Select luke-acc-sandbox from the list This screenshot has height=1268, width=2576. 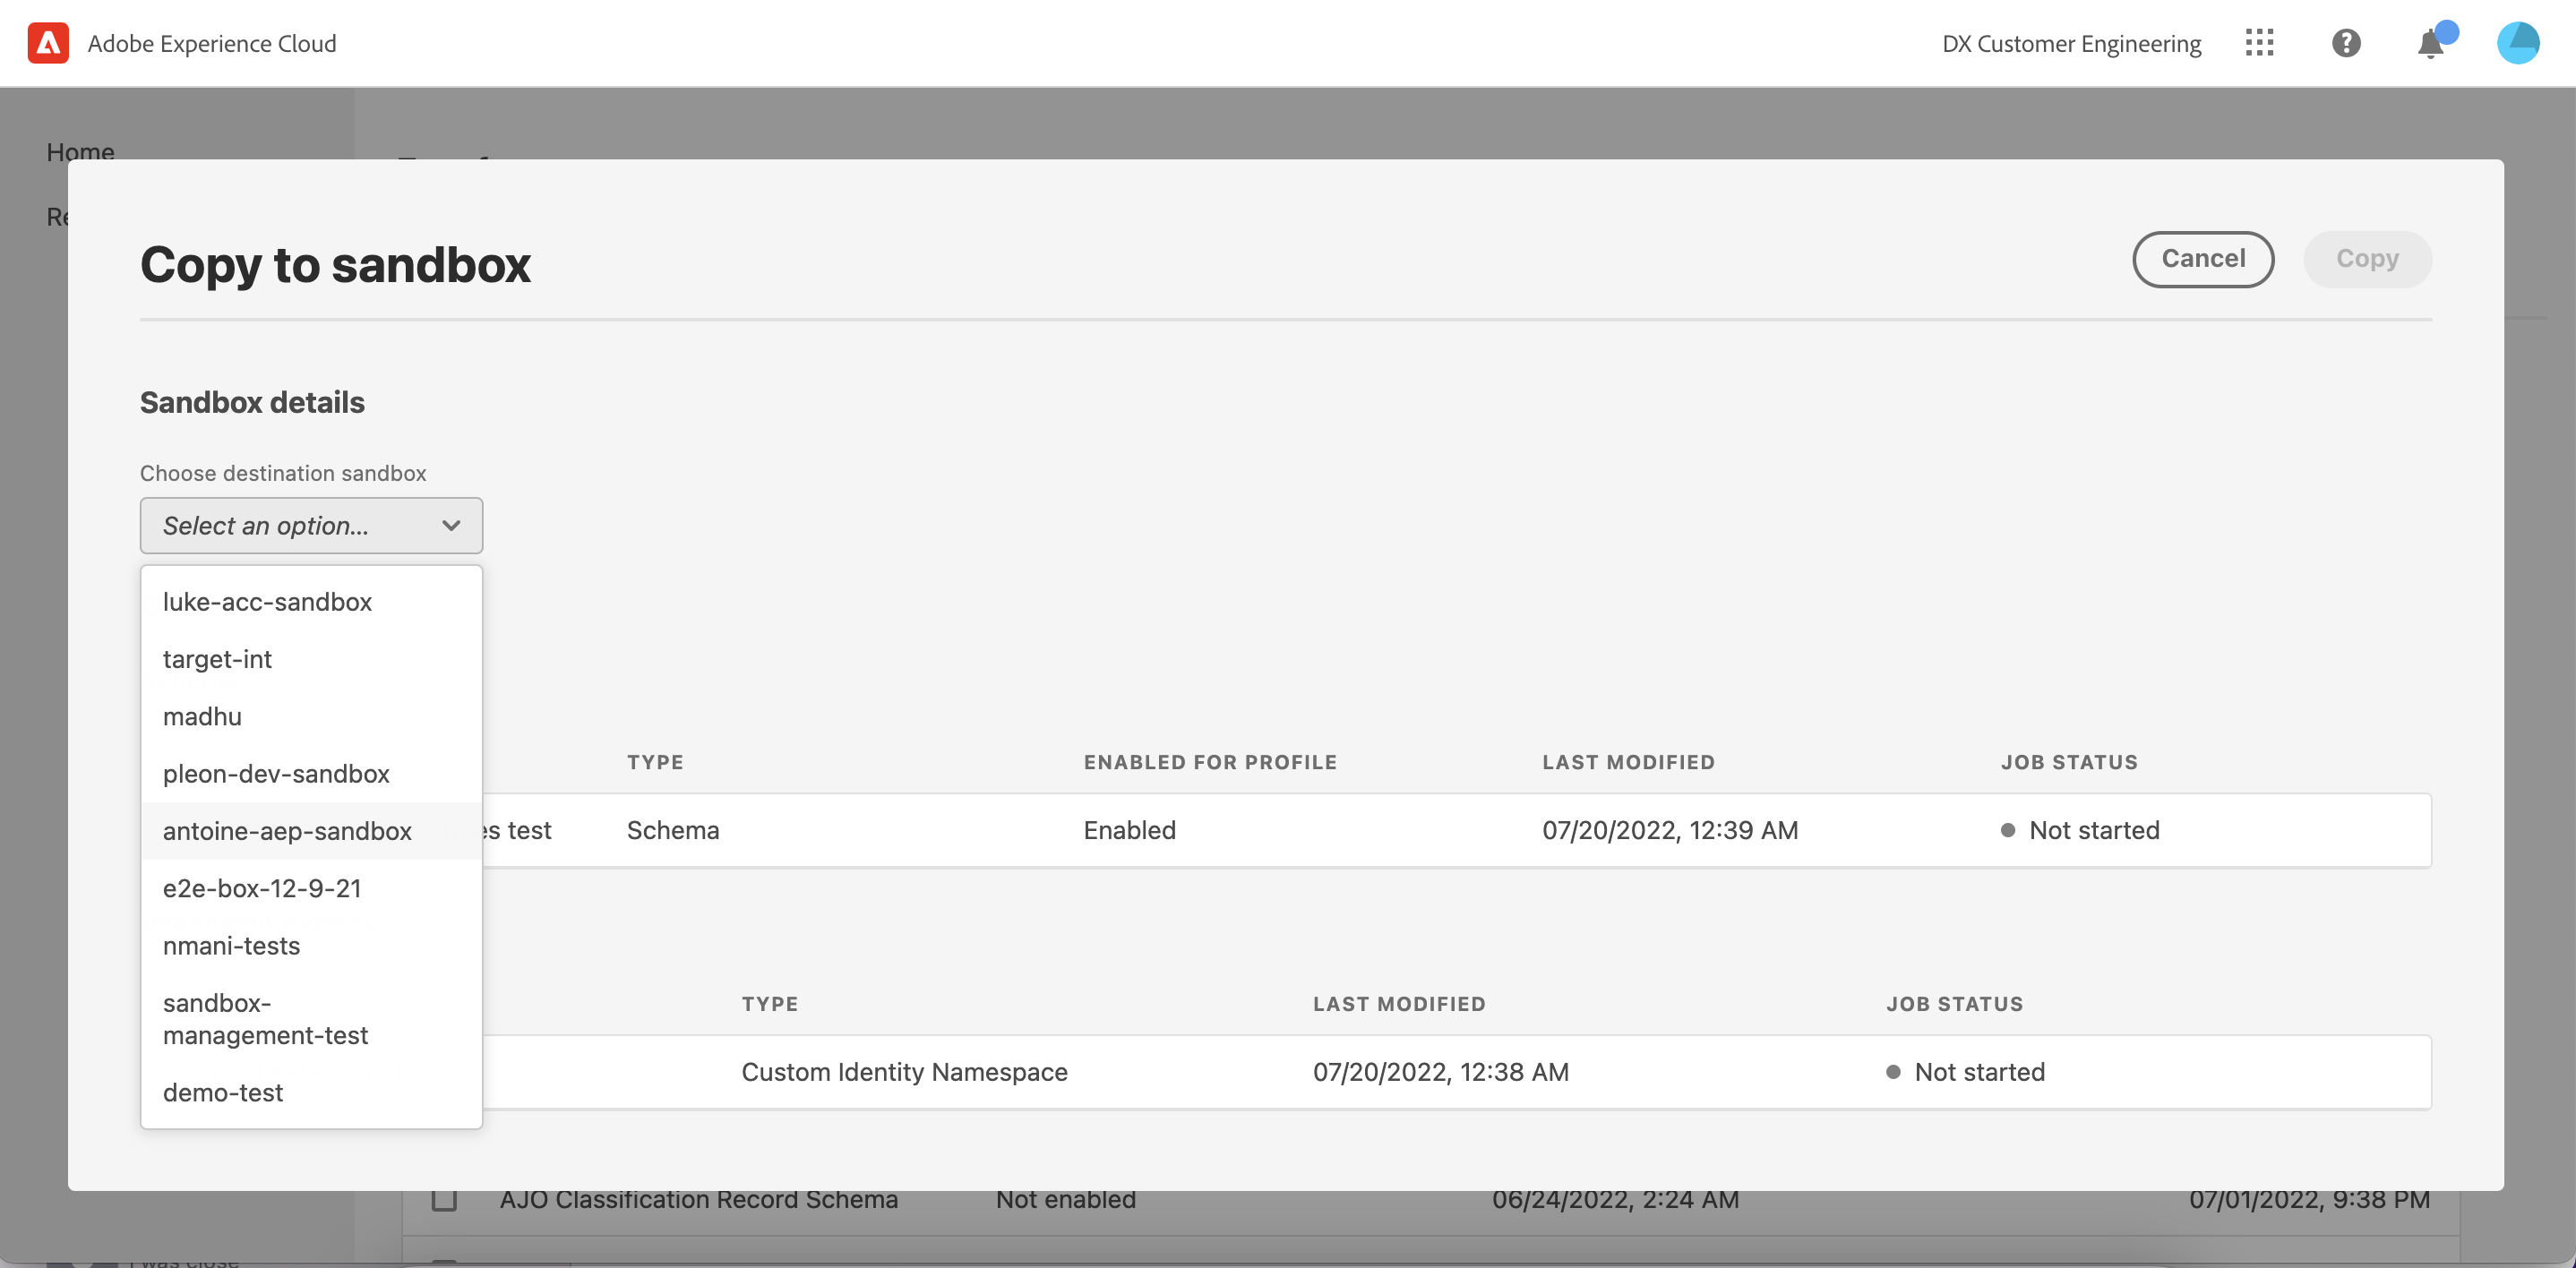point(267,602)
